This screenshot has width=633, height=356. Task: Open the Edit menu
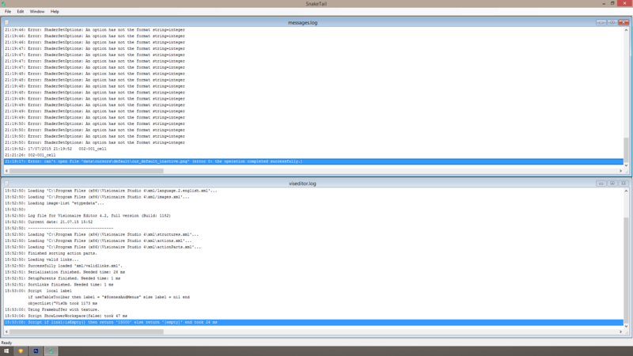pos(20,12)
